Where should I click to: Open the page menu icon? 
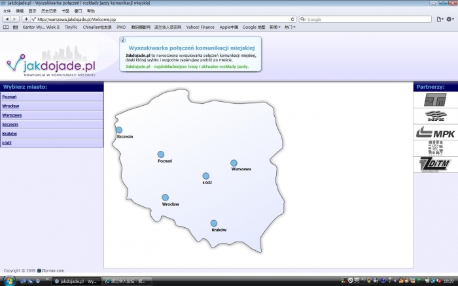point(440,19)
